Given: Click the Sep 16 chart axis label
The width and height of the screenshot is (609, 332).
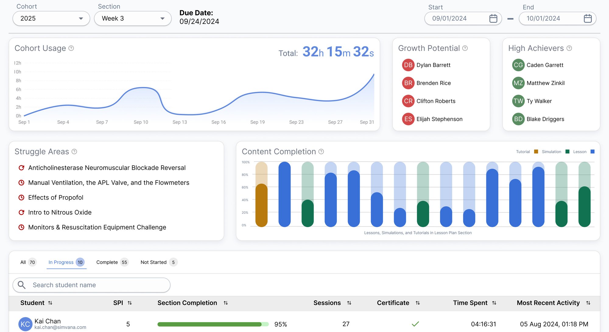Looking at the screenshot, I should (x=219, y=122).
